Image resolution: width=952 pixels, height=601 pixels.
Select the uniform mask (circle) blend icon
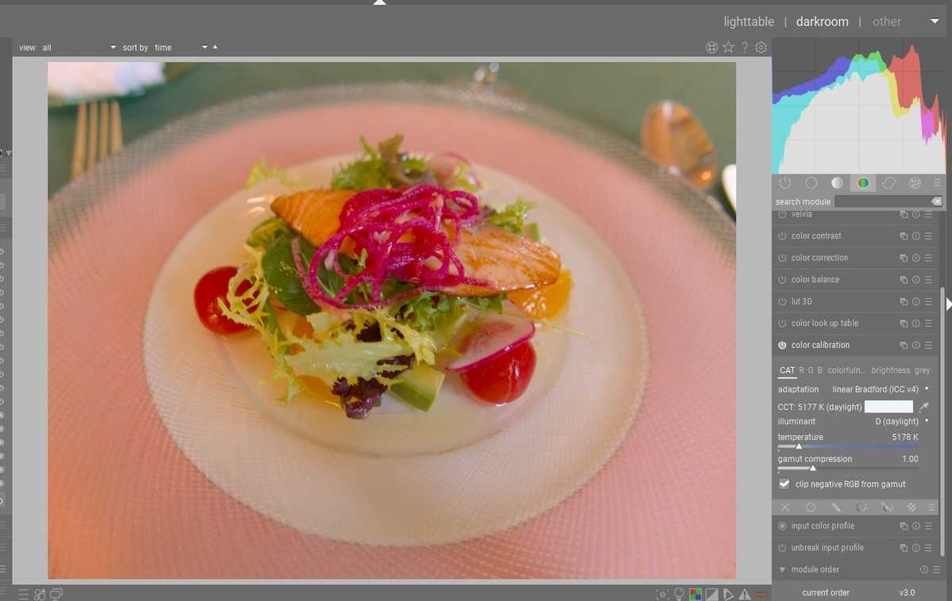click(x=811, y=507)
